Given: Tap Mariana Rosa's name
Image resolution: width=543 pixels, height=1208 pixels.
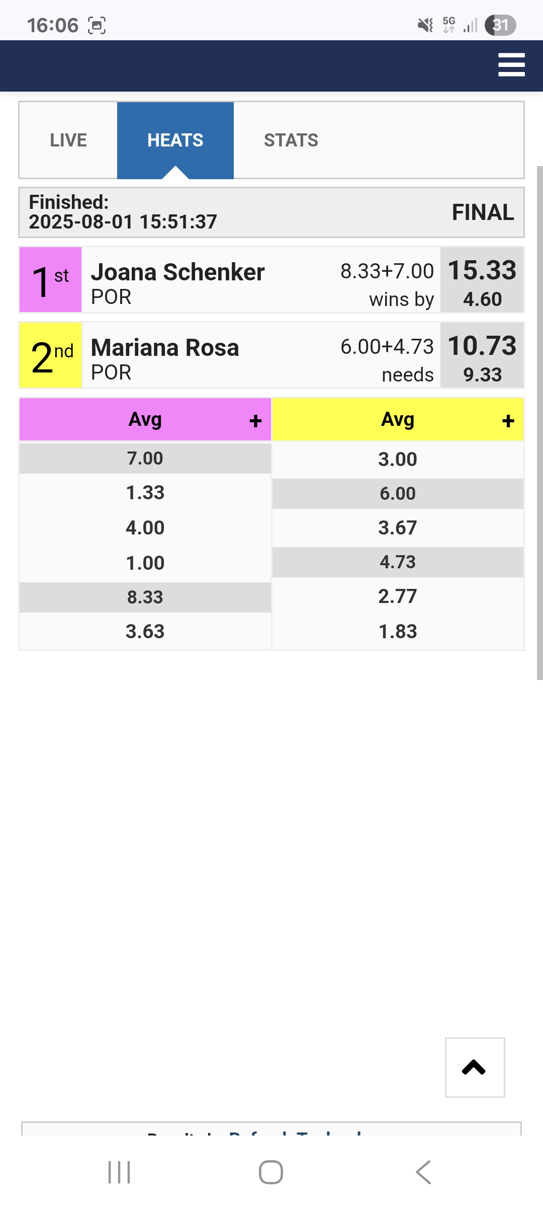Looking at the screenshot, I should coord(165,348).
